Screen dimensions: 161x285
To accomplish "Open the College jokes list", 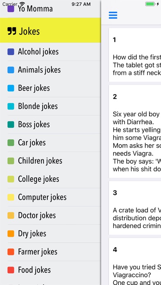I will click(51, 179).
